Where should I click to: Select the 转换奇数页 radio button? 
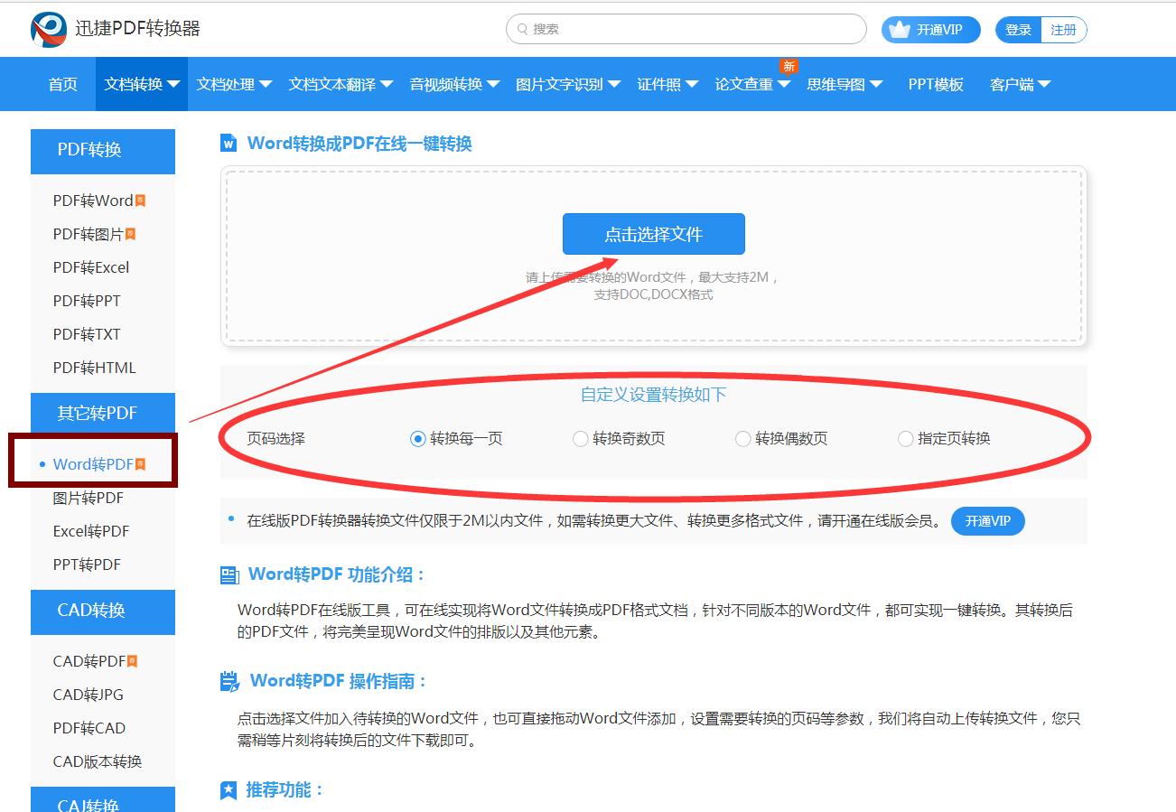tap(581, 439)
